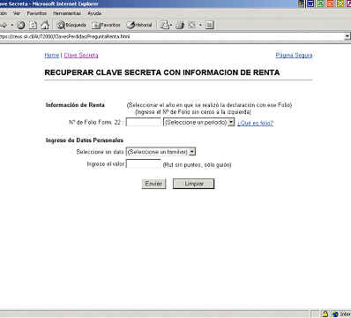Open the Favoritos toolbar button
The width and height of the screenshot is (351, 318).
[106, 26]
